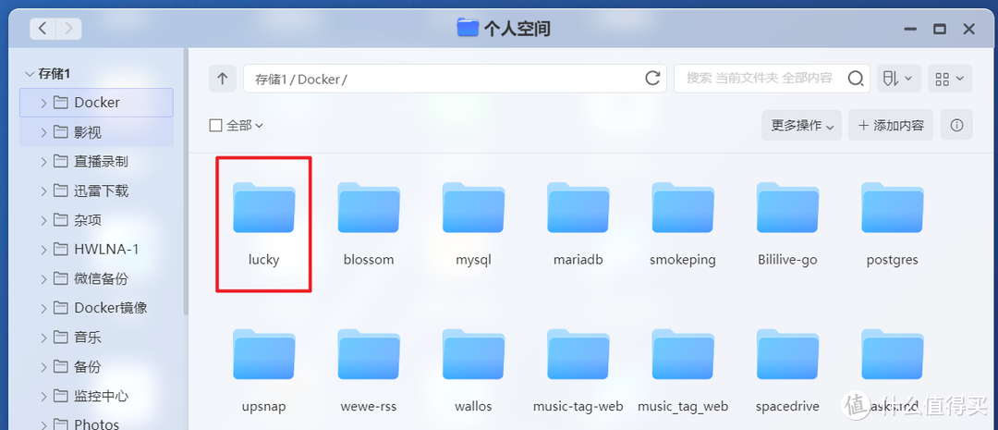Select Docker in the sidebar tree

click(x=96, y=103)
